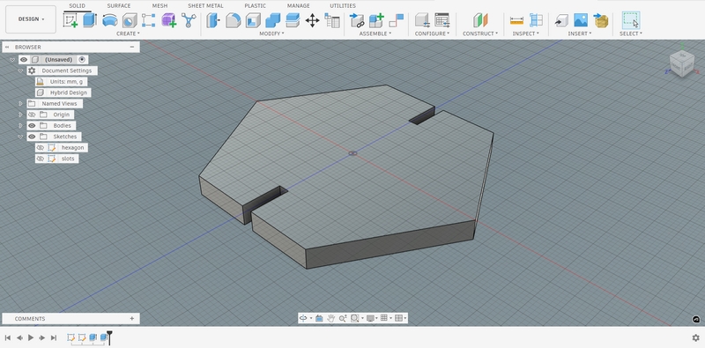The image size is (705, 348).
Task: Open the SELECT dropdown menu
Action: (x=631, y=33)
